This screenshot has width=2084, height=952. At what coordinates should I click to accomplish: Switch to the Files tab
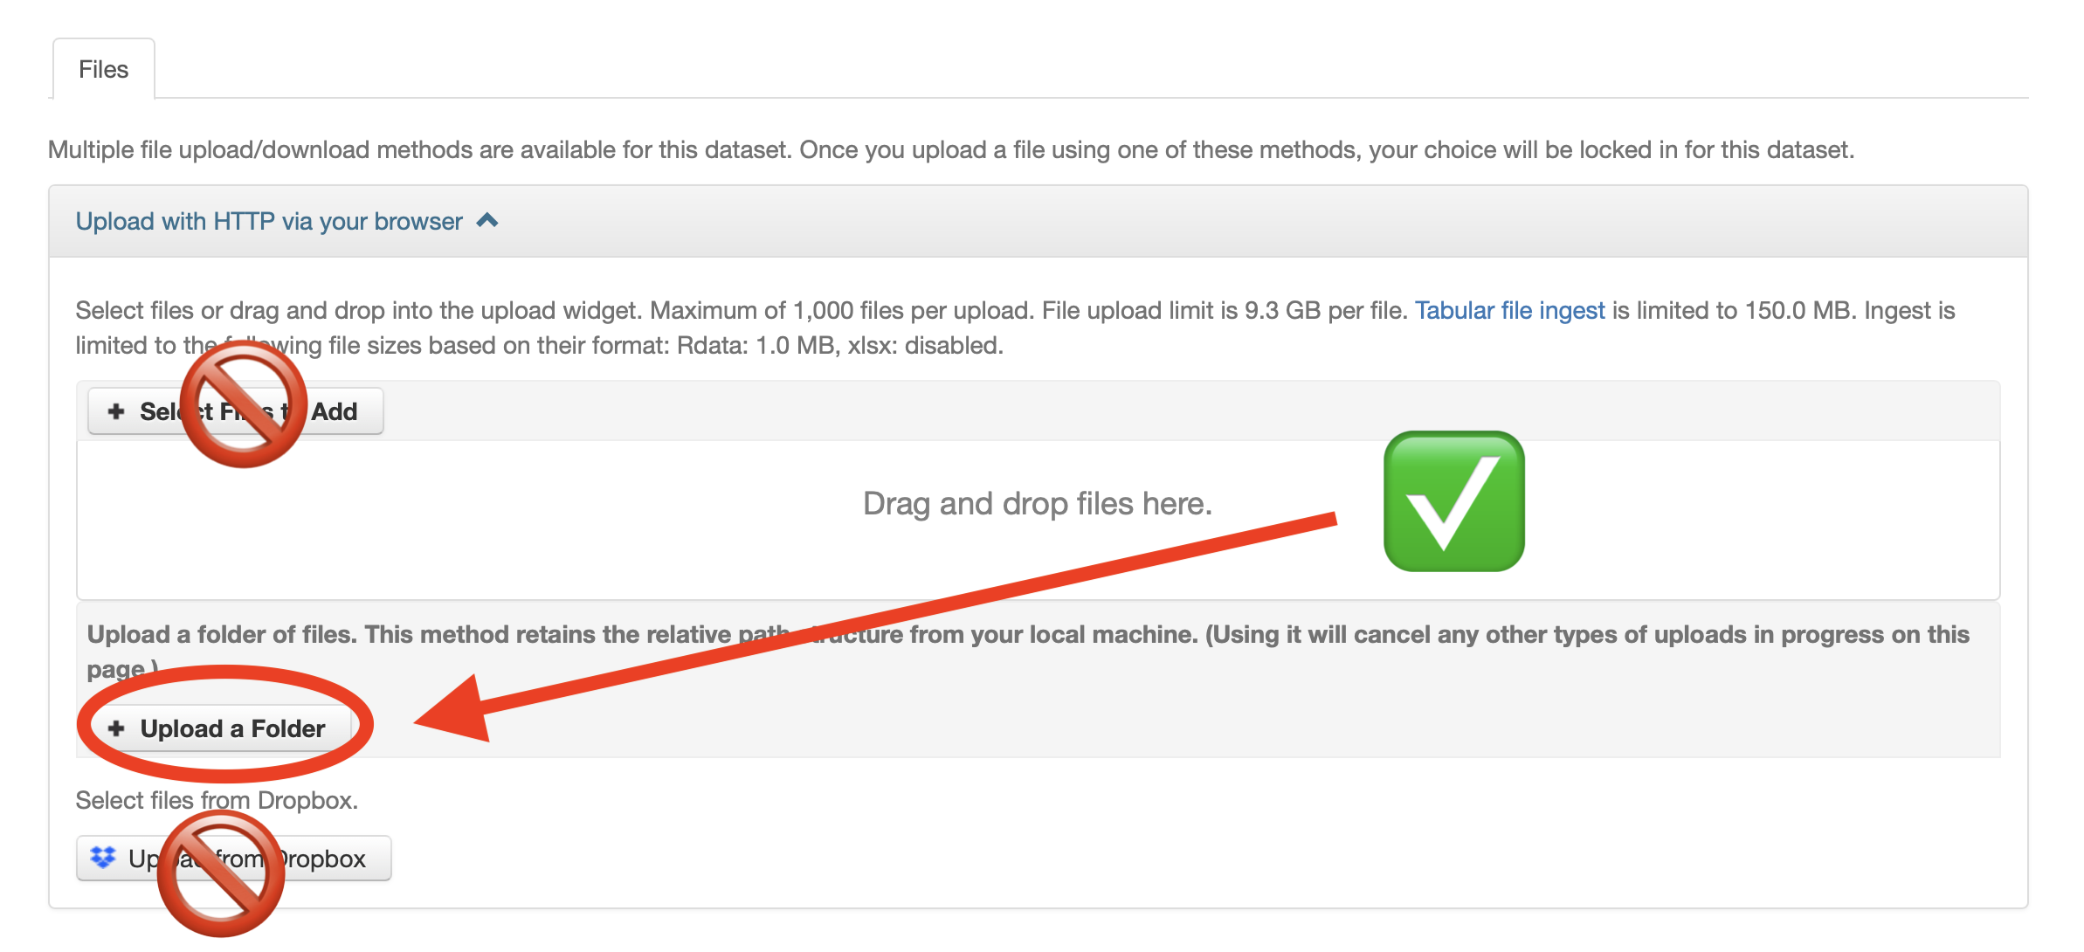[x=103, y=69]
